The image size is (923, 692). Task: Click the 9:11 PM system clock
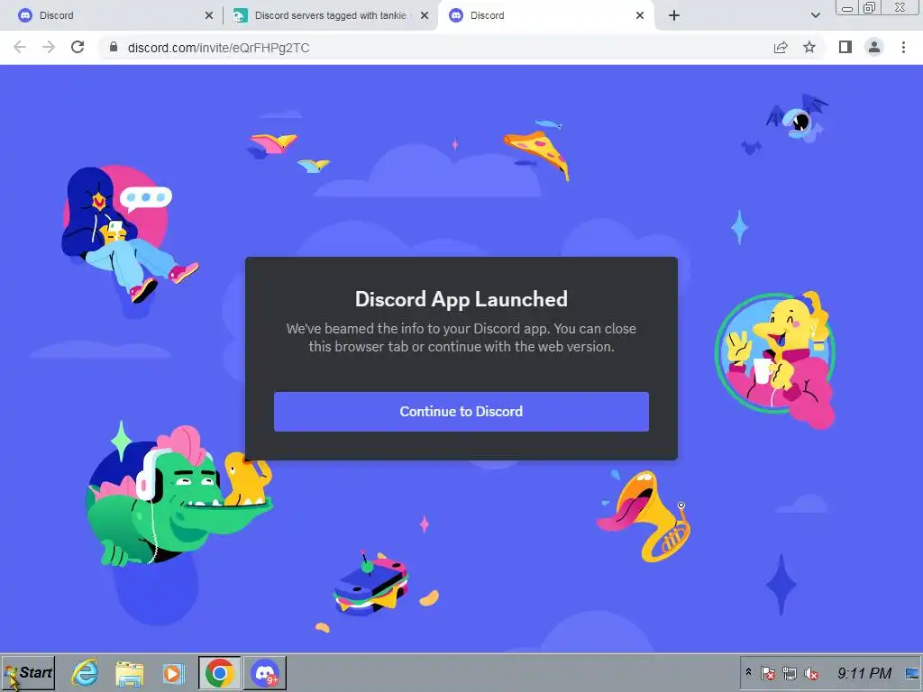click(x=864, y=672)
